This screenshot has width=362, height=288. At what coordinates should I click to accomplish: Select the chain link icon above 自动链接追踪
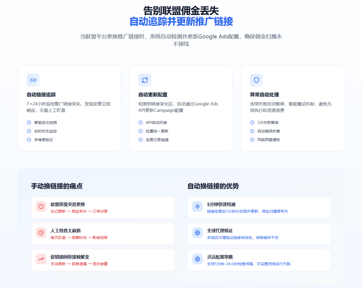33,80
